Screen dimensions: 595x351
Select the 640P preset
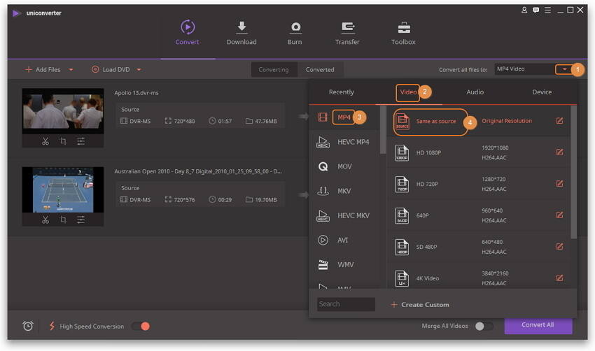pyautogui.click(x=478, y=215)
